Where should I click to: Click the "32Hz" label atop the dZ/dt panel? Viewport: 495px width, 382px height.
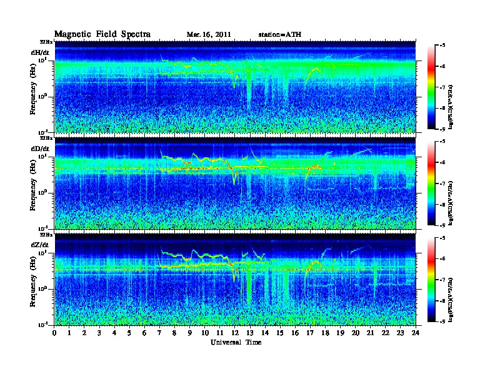(46, 235)
